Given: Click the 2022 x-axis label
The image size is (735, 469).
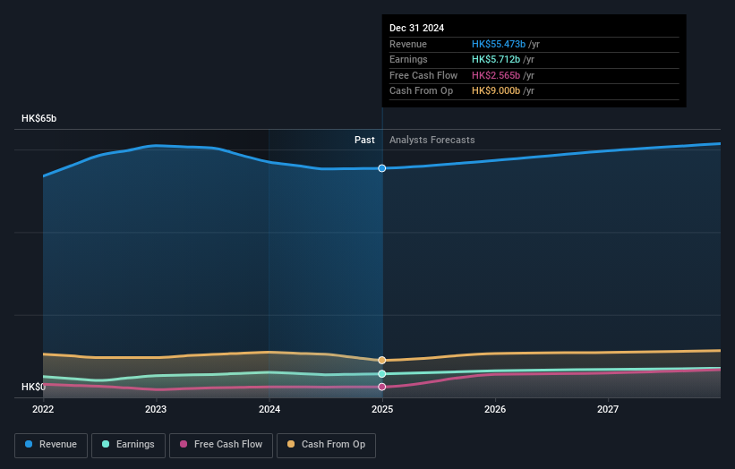Looking at the screenshot, I should coord(43,410).
